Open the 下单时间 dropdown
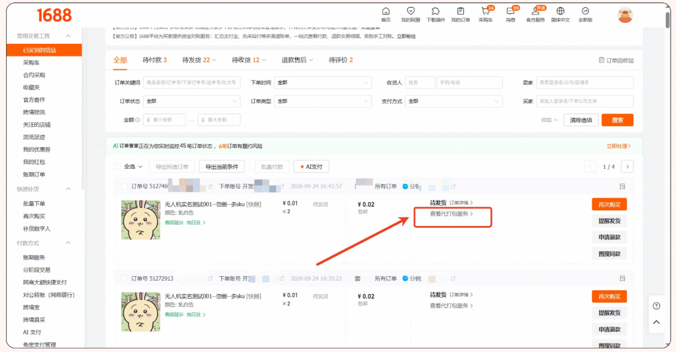 coord(323,82)
